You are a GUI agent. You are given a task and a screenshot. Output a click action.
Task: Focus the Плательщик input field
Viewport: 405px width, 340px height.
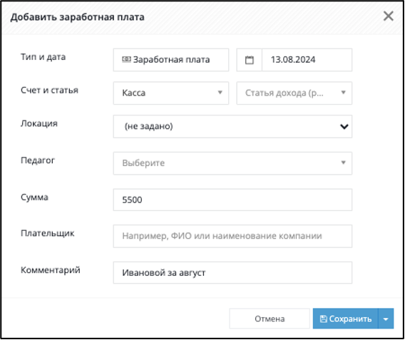click(x=232, y=236)
